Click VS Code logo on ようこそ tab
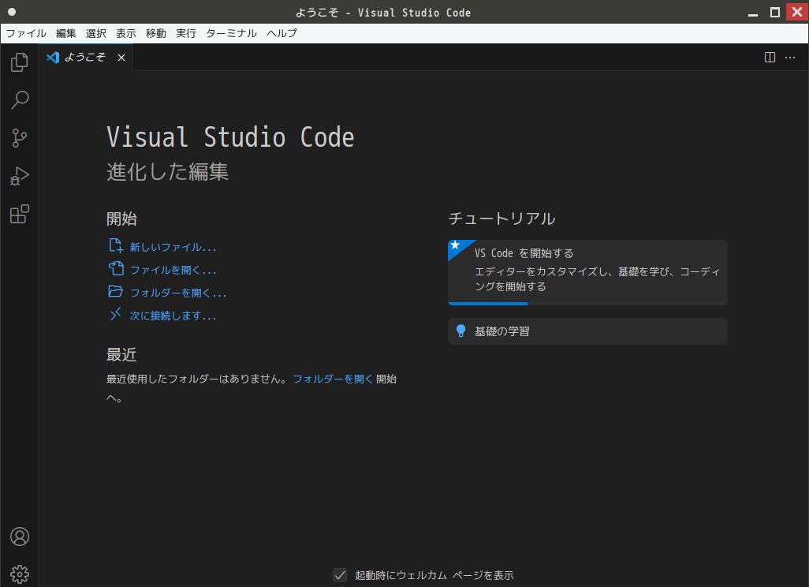This screenshot has width=809, height=587. (x=53, y=58)
